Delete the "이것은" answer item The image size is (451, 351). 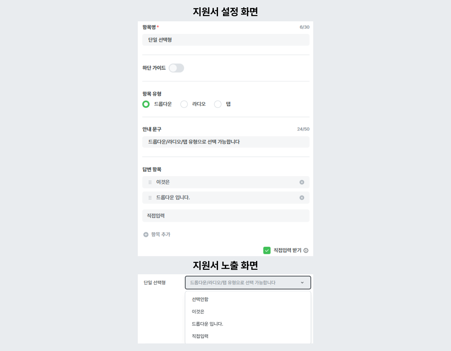302,182
